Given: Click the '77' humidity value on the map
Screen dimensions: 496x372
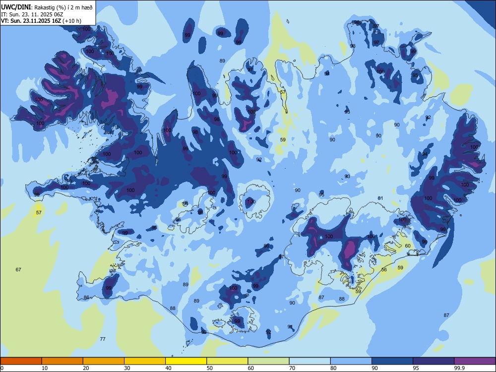Looking at the screenshot, I should tap(103, 339).
